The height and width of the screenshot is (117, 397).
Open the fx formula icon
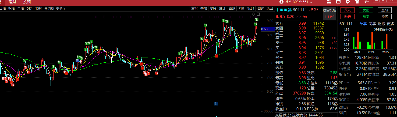tap(339, 2)
